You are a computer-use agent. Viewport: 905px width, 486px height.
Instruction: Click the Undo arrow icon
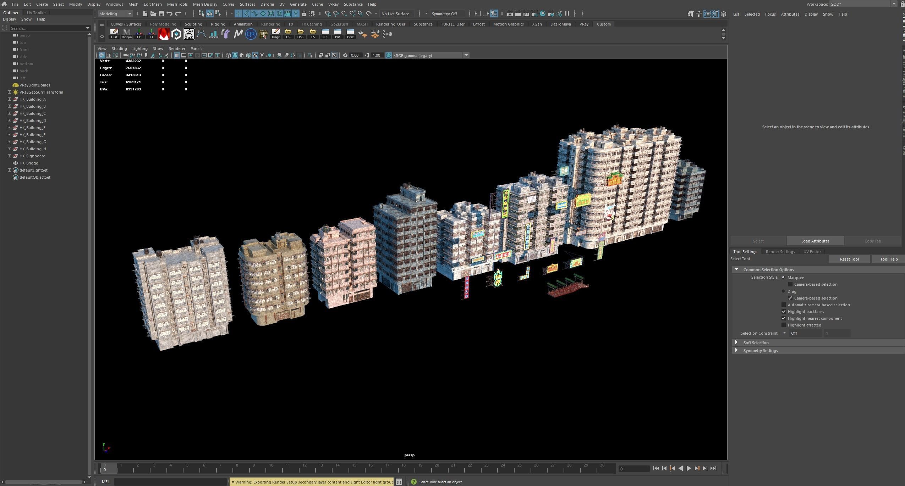pos(169,13)
